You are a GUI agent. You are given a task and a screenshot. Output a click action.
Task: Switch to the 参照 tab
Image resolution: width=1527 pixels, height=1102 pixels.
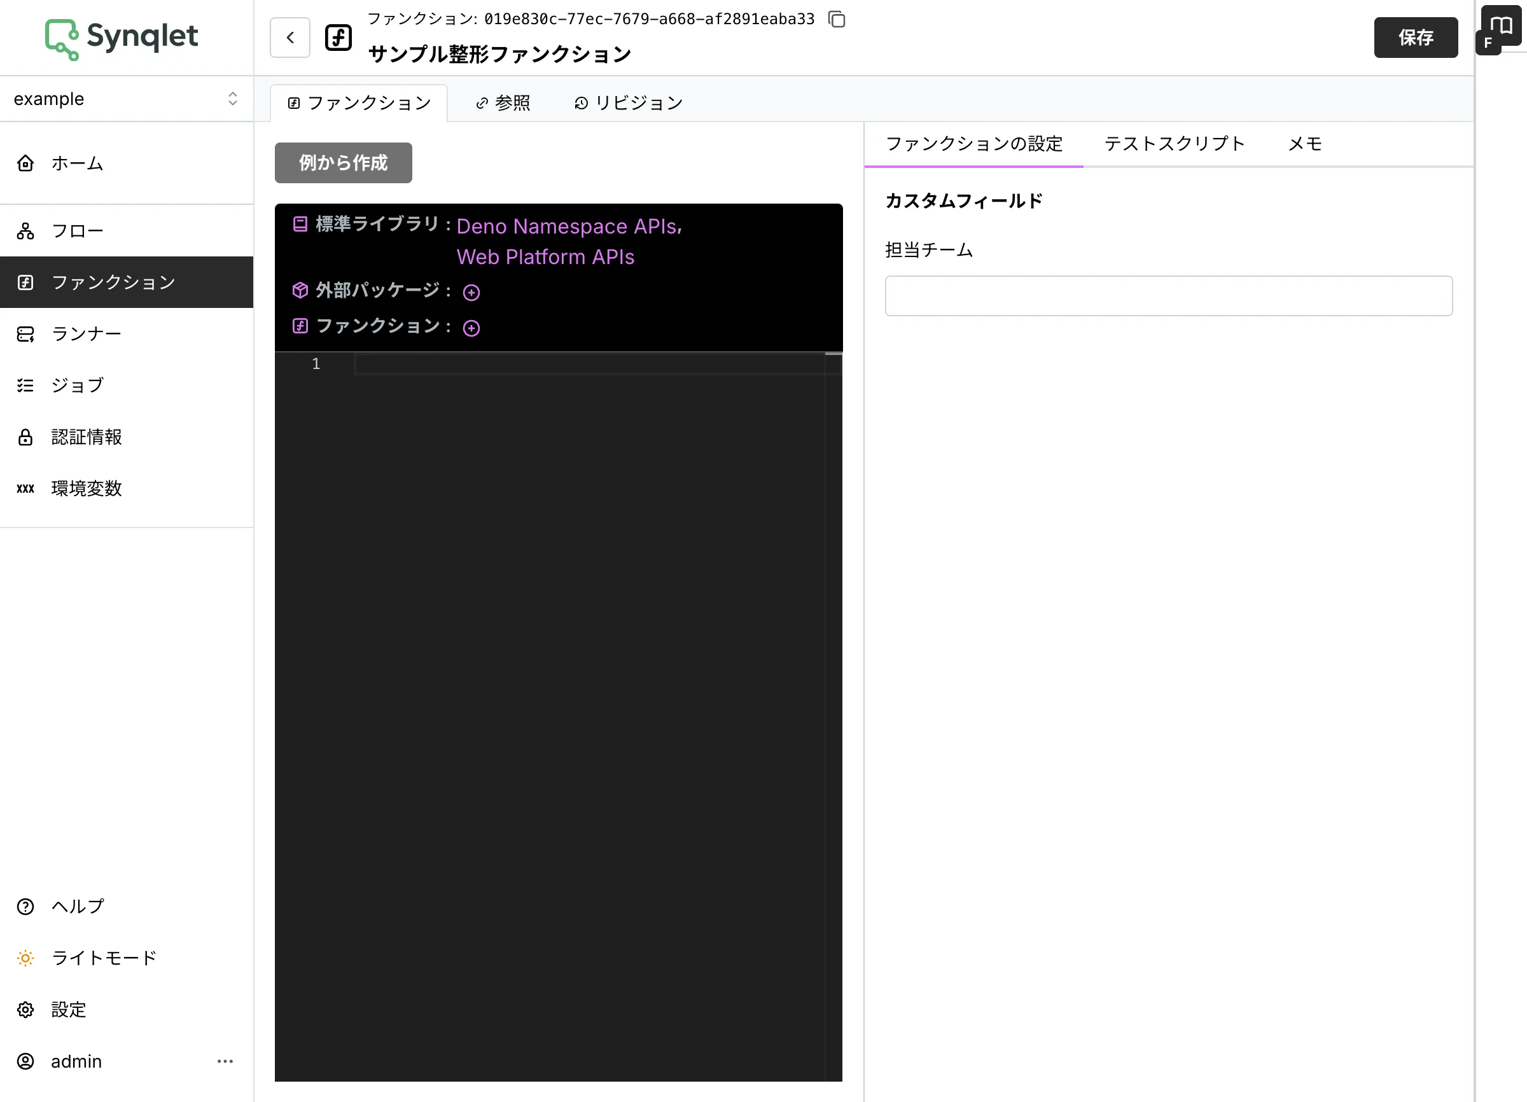pyautogui.click(x=503, y=103)
